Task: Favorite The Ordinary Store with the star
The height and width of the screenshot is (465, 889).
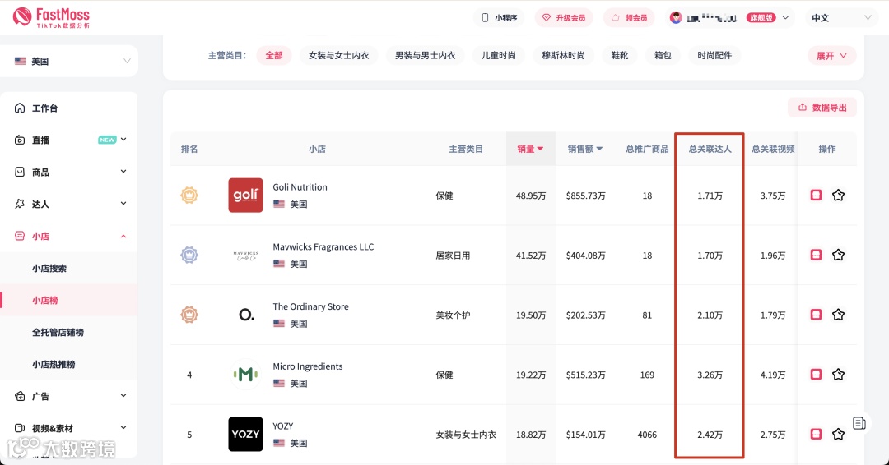Action: pyautogui.click(x=839, y=315)
